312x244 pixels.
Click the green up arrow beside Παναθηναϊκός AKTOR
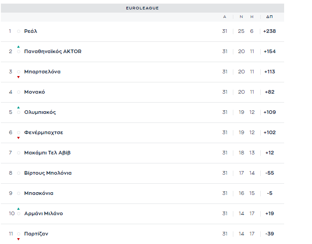[x=18, y=46]
